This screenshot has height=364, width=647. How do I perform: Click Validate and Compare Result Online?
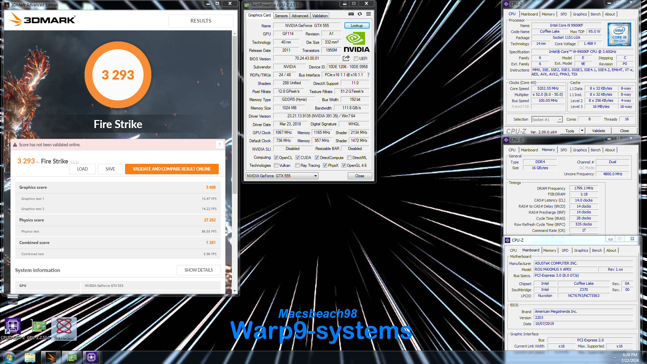[x=172, y=169]
